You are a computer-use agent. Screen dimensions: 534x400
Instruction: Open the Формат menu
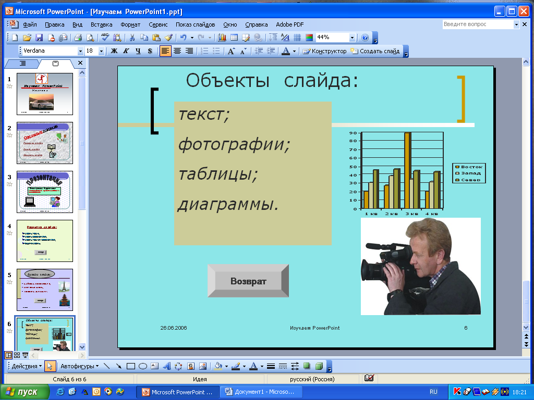[x=130, y=24]
